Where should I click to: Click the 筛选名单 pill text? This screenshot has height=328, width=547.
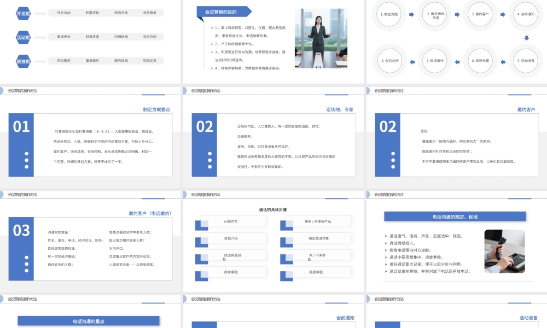(121, 13)
